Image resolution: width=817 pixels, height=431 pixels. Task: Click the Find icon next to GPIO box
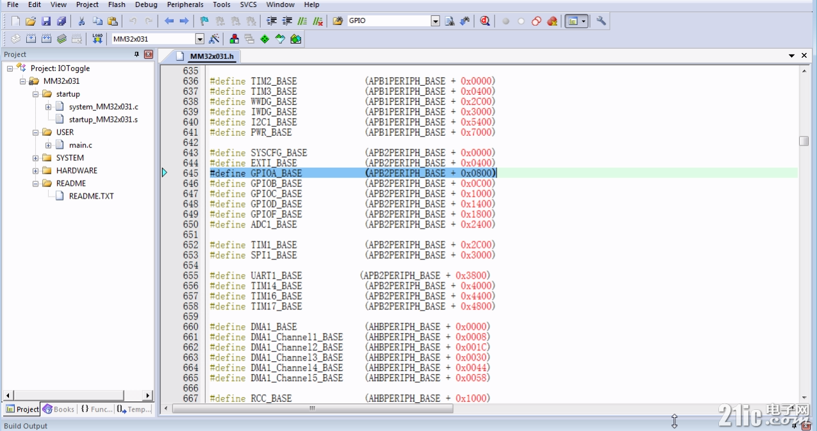(450, 21)
